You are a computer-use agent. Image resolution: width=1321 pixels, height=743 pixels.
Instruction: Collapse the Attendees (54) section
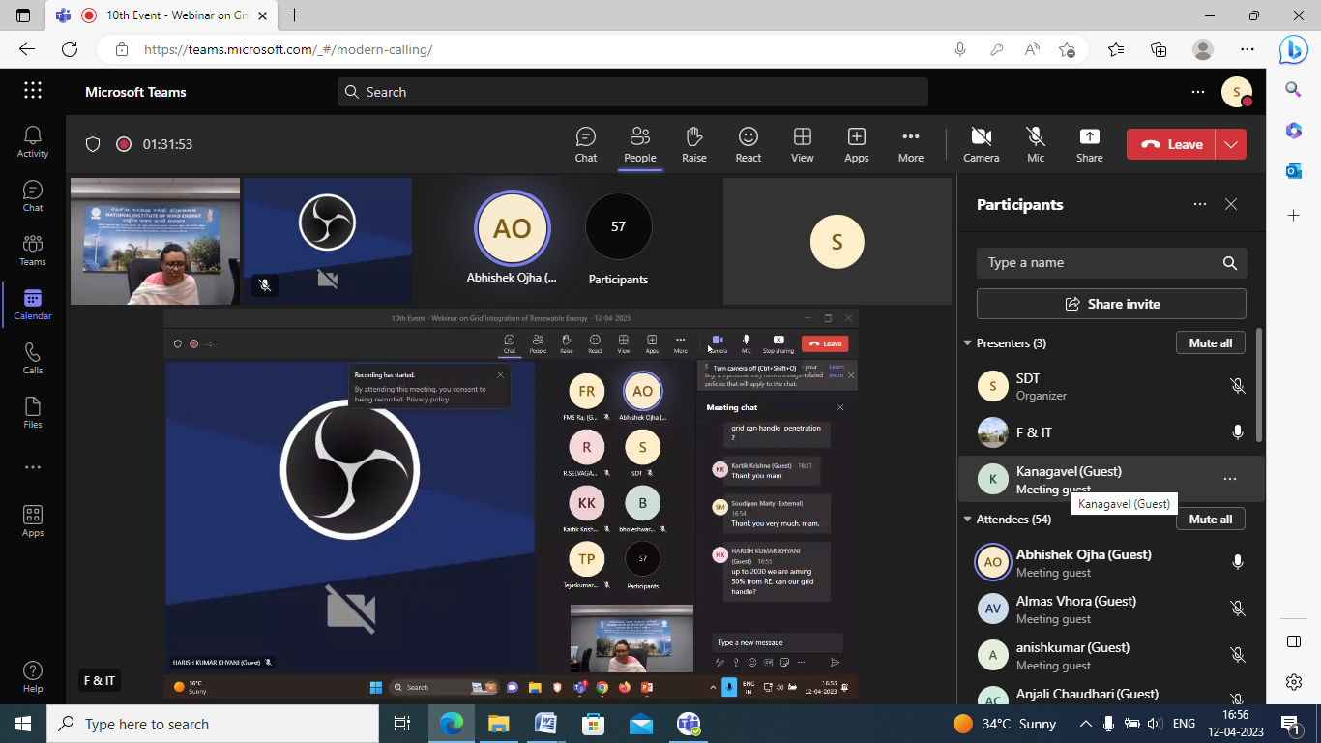click(x=967, y=520)
